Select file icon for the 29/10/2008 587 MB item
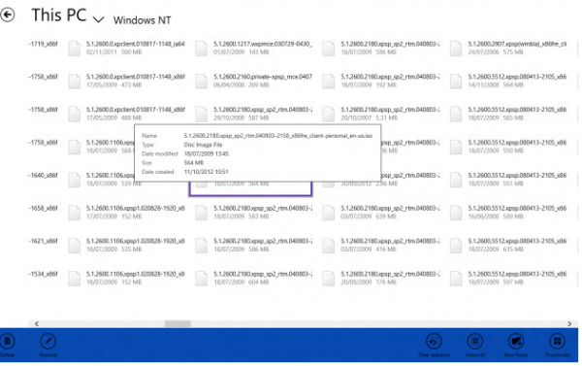This screenshot has width=582, height=366. 202,115
